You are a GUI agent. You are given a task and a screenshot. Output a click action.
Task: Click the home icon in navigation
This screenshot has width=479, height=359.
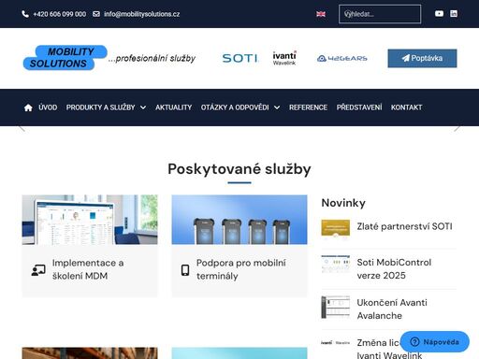click(x=28, y=108)
